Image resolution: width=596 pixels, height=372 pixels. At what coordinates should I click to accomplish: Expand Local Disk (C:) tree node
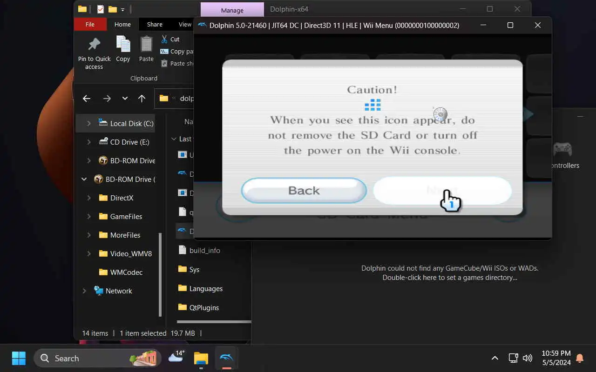88,123
